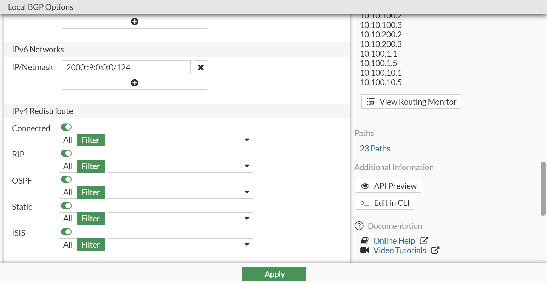Click the eye icon beside API Preview
The width and height of the screenshot is (547, 284).
(x=366, y=186)
